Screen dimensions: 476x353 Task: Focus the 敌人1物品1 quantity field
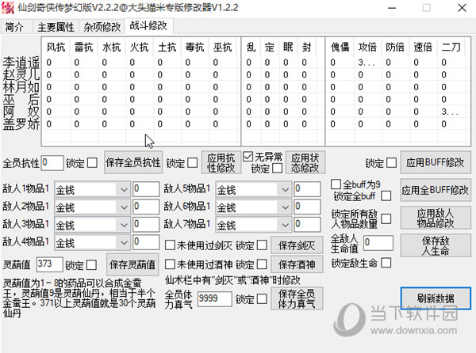click(146, 189)
